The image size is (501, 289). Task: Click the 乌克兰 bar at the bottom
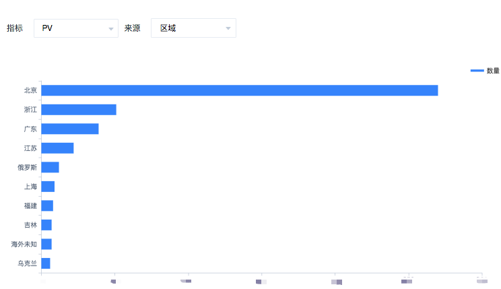pos(46,263)
